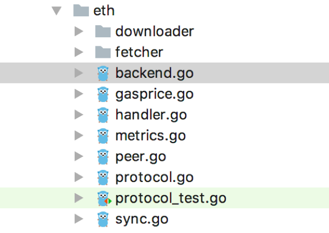This screenshot has height=233, width=329.
Task: Select the sync.go file name
Action: [x=142, y=219]
